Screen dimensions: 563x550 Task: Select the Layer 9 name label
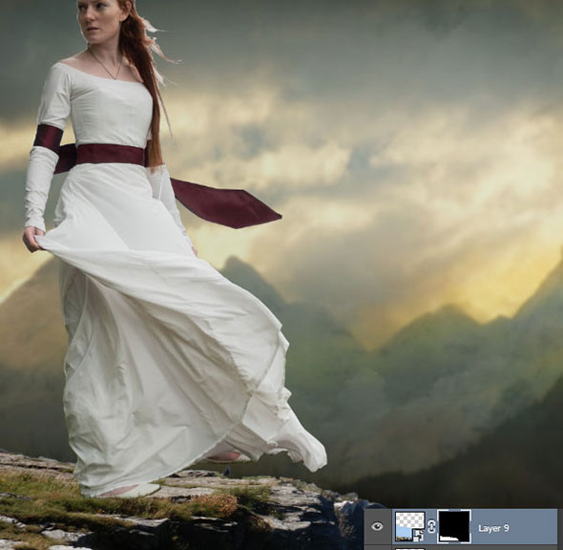click(x=493, y=528)
